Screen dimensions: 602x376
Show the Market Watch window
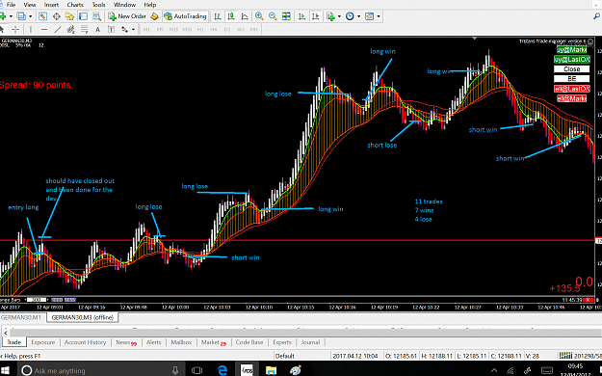(42, 16)
